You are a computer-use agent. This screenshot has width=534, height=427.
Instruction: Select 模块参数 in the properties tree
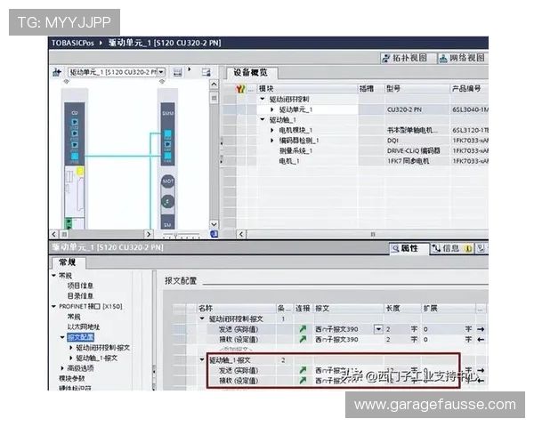[72, 378]
